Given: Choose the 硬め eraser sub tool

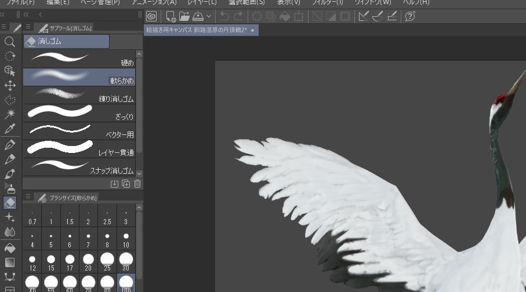Looking at the screenshot, I should (x=79, y=59).
